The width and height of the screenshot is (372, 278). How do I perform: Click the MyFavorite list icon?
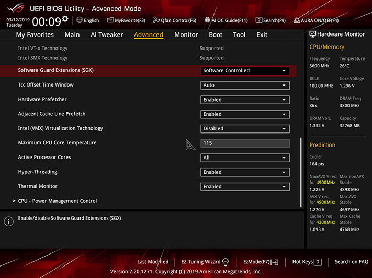point(110,20)
